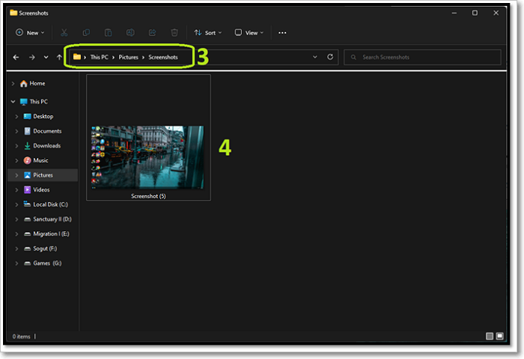Open the See more ellipsis menu

(x=282, y=33)
